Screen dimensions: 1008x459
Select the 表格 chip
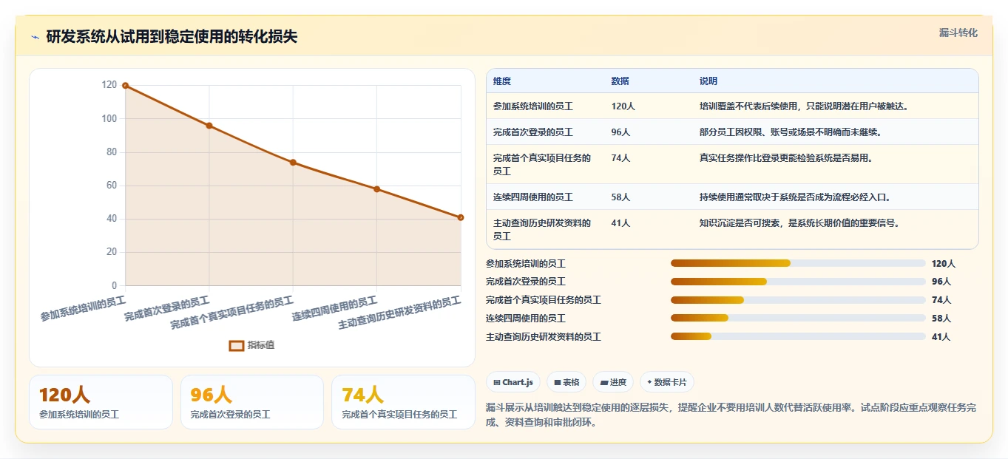tap(566, 382)
